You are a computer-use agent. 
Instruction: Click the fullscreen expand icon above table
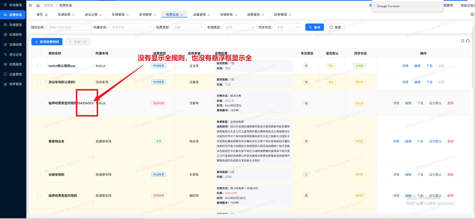pyautogui.click(x=462, y=41)
